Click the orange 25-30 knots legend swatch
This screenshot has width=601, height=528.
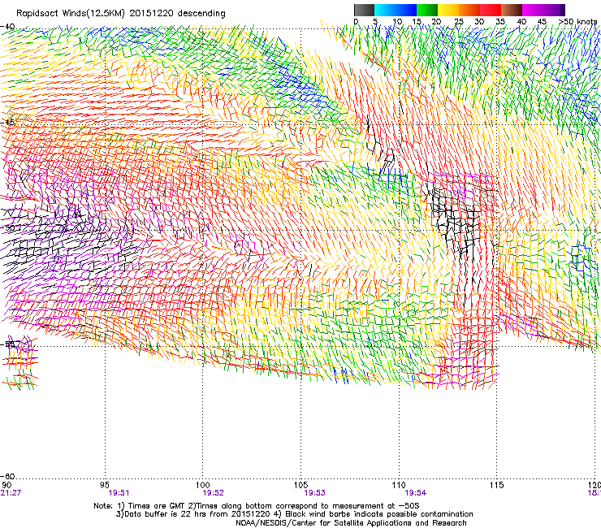click(469, 10)
